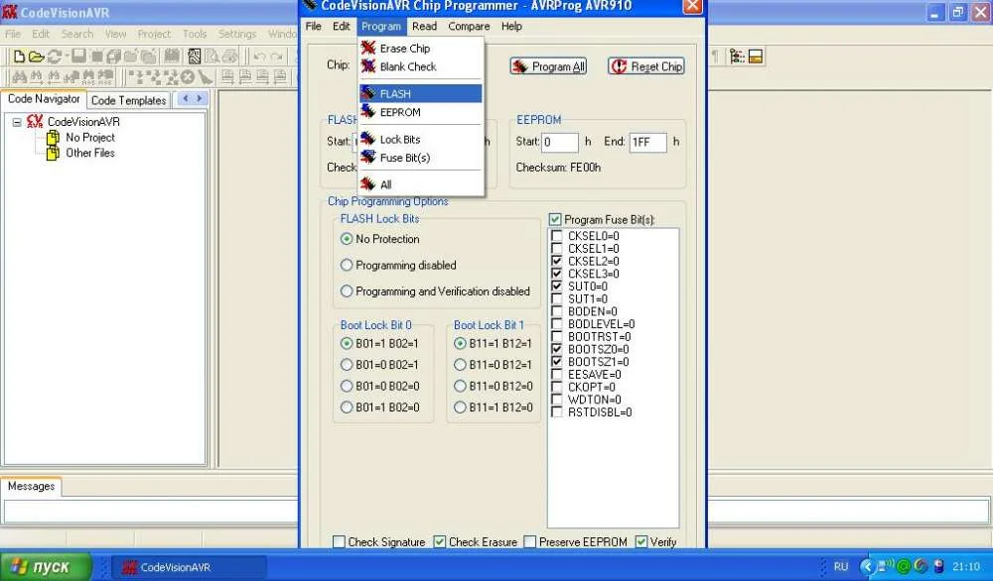Screen dimensions: 993x581
Task: Open the File menu in Chip Programmer
Action: pos(314,27)
